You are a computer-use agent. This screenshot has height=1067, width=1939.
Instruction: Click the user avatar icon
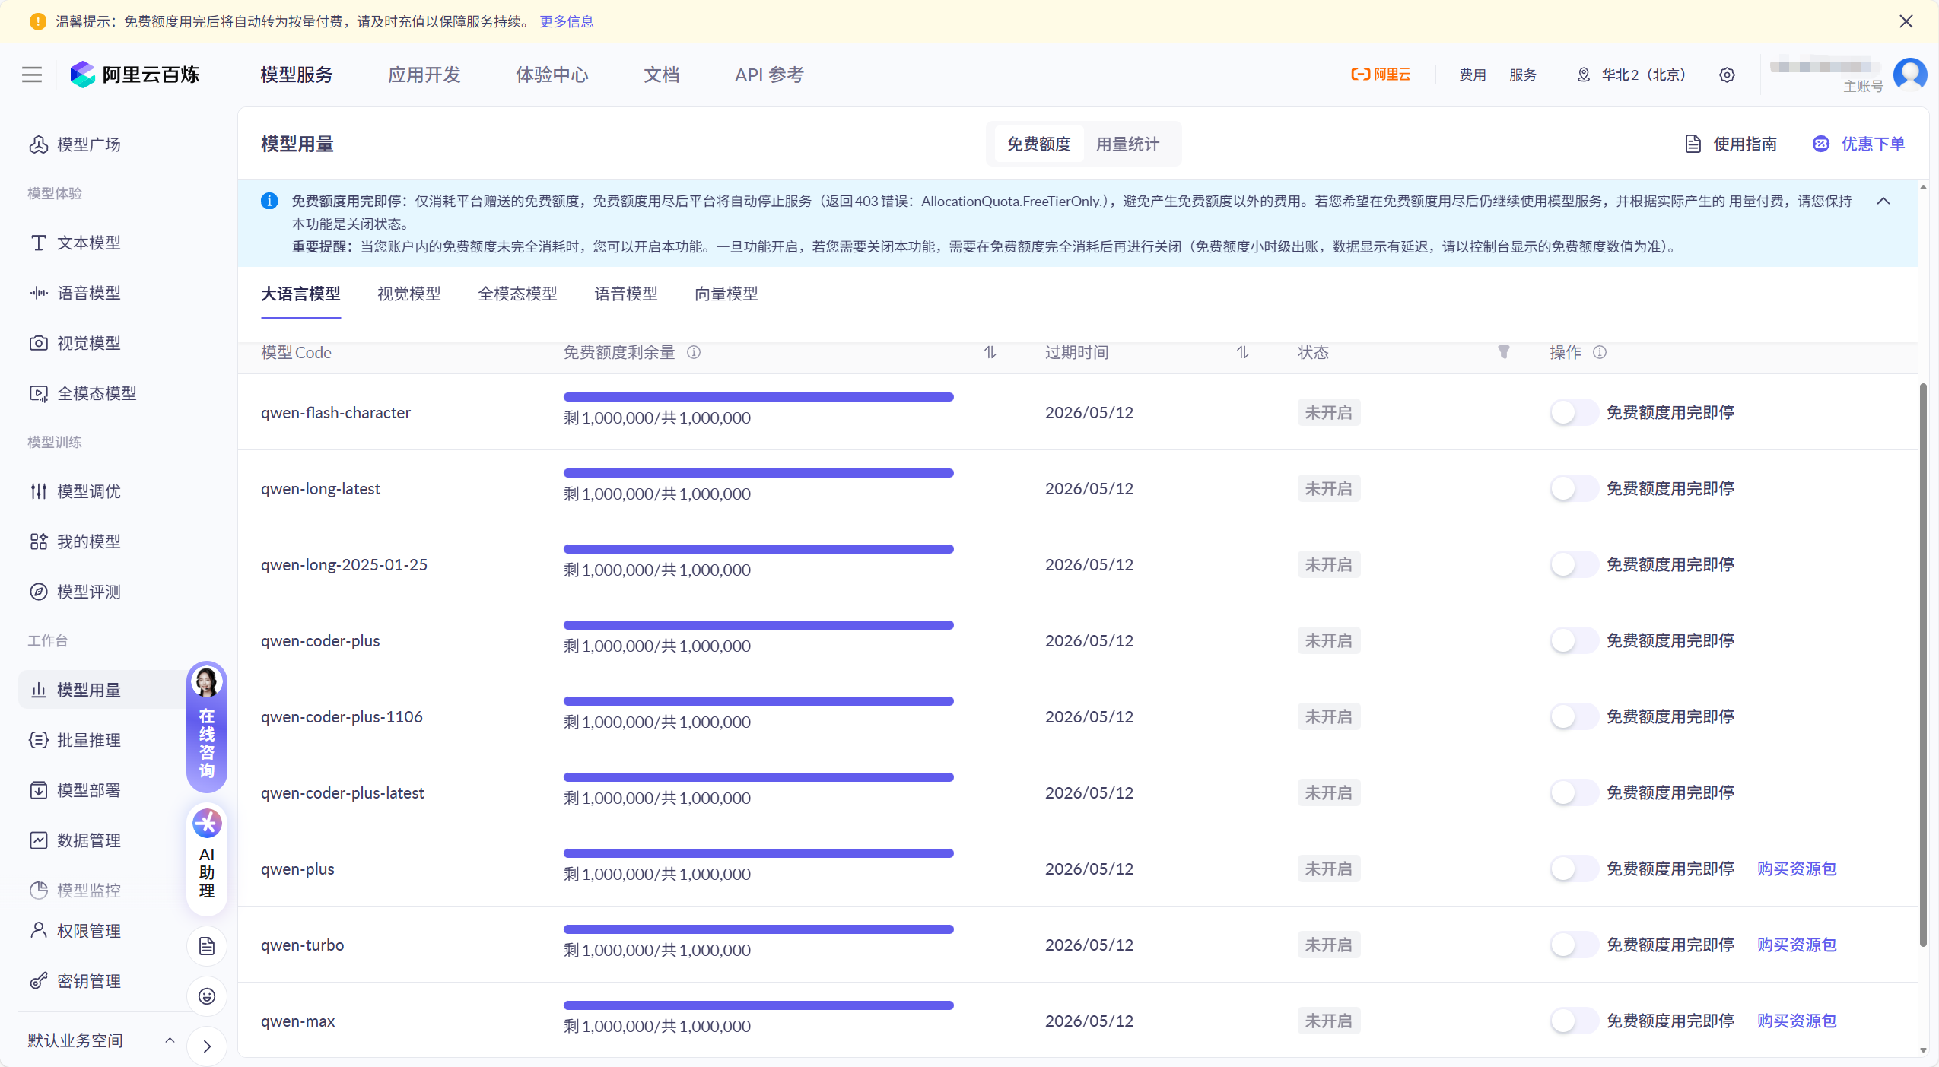pos(1910,75)
